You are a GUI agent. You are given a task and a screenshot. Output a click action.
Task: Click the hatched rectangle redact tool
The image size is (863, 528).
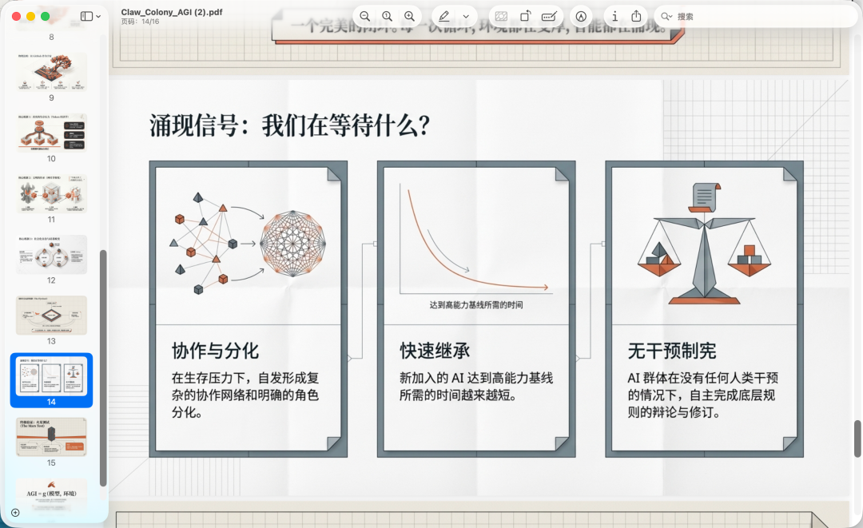[501, 17]
